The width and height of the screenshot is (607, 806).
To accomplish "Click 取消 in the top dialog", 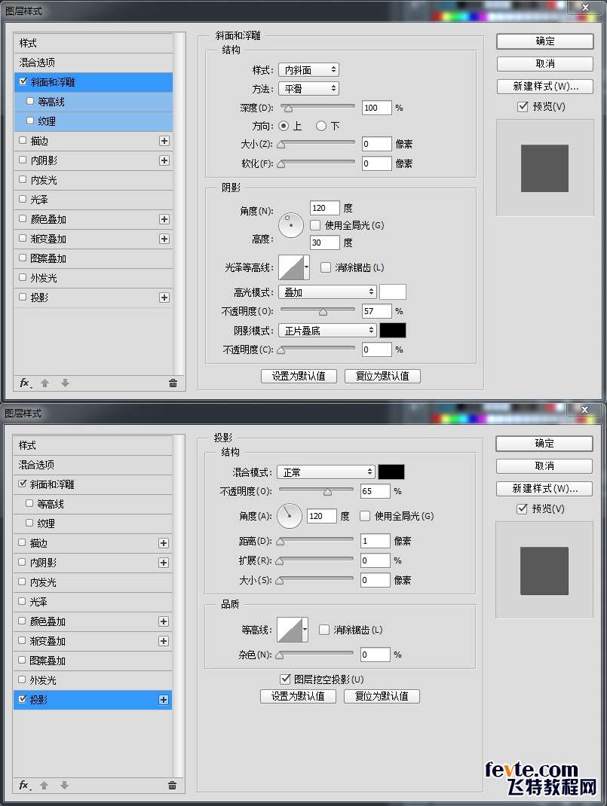I will [544, 64].
